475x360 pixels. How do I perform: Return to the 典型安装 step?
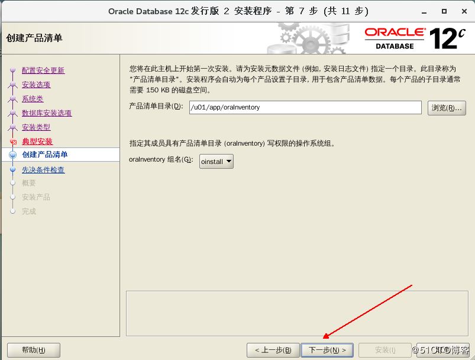[37, 142]
